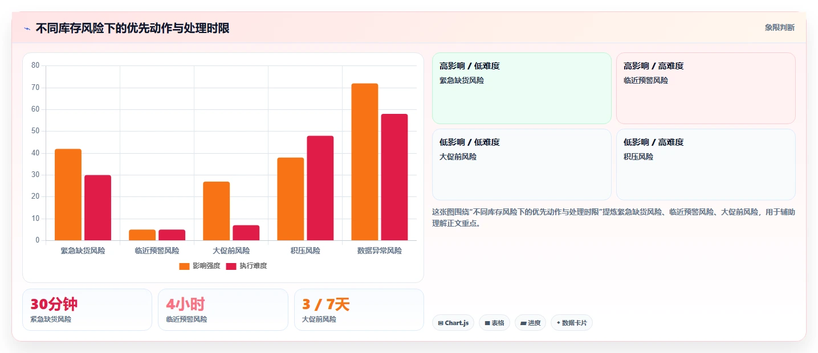Screen dimensions: 818x353
Task: Select the 高影响 / 低难度 quadrant card
Action: pos(522,88)
